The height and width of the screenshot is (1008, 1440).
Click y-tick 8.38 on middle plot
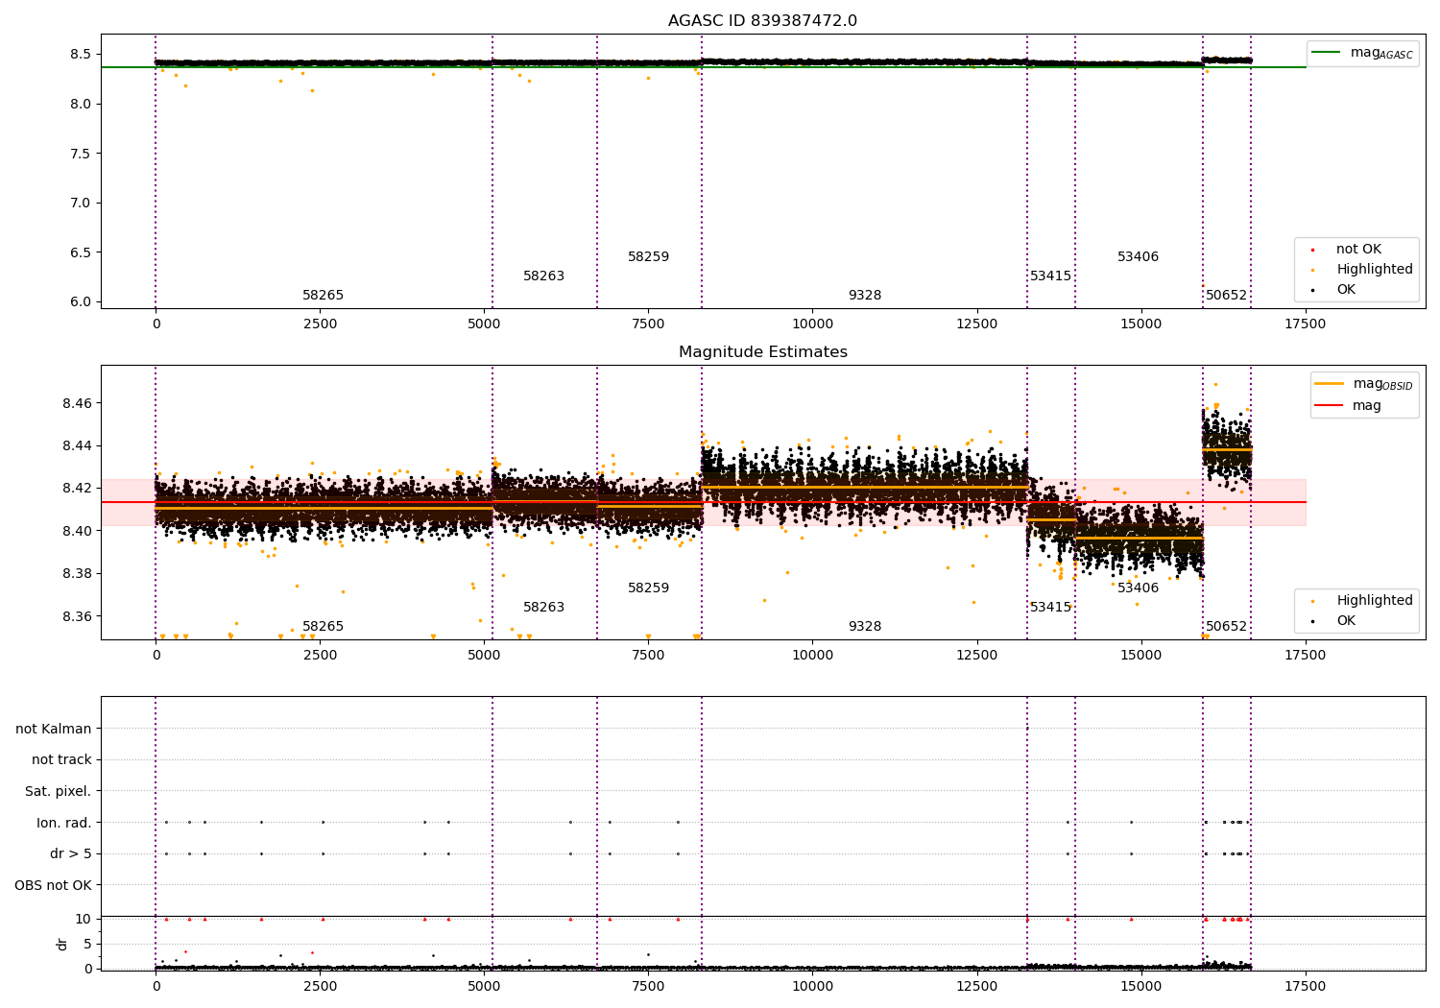(x=77, y=574)
